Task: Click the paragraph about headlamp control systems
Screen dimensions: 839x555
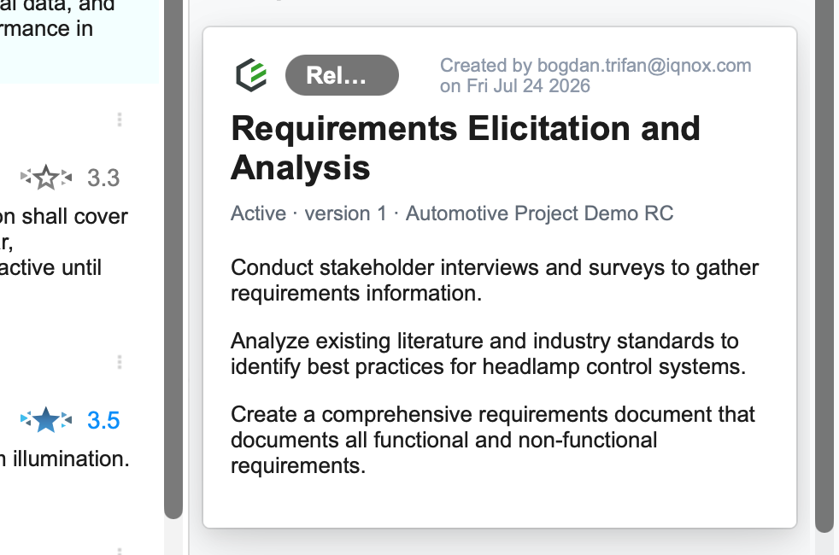Action: point(488,353)
